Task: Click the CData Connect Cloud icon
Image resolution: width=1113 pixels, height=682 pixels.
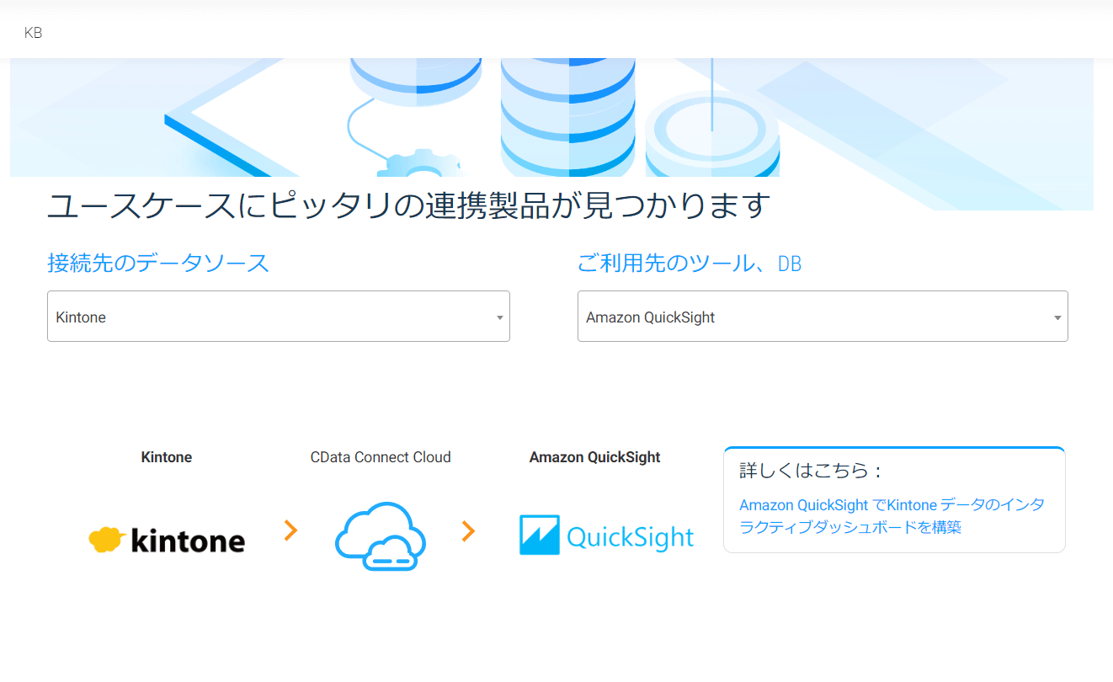Action: point(381,535)
